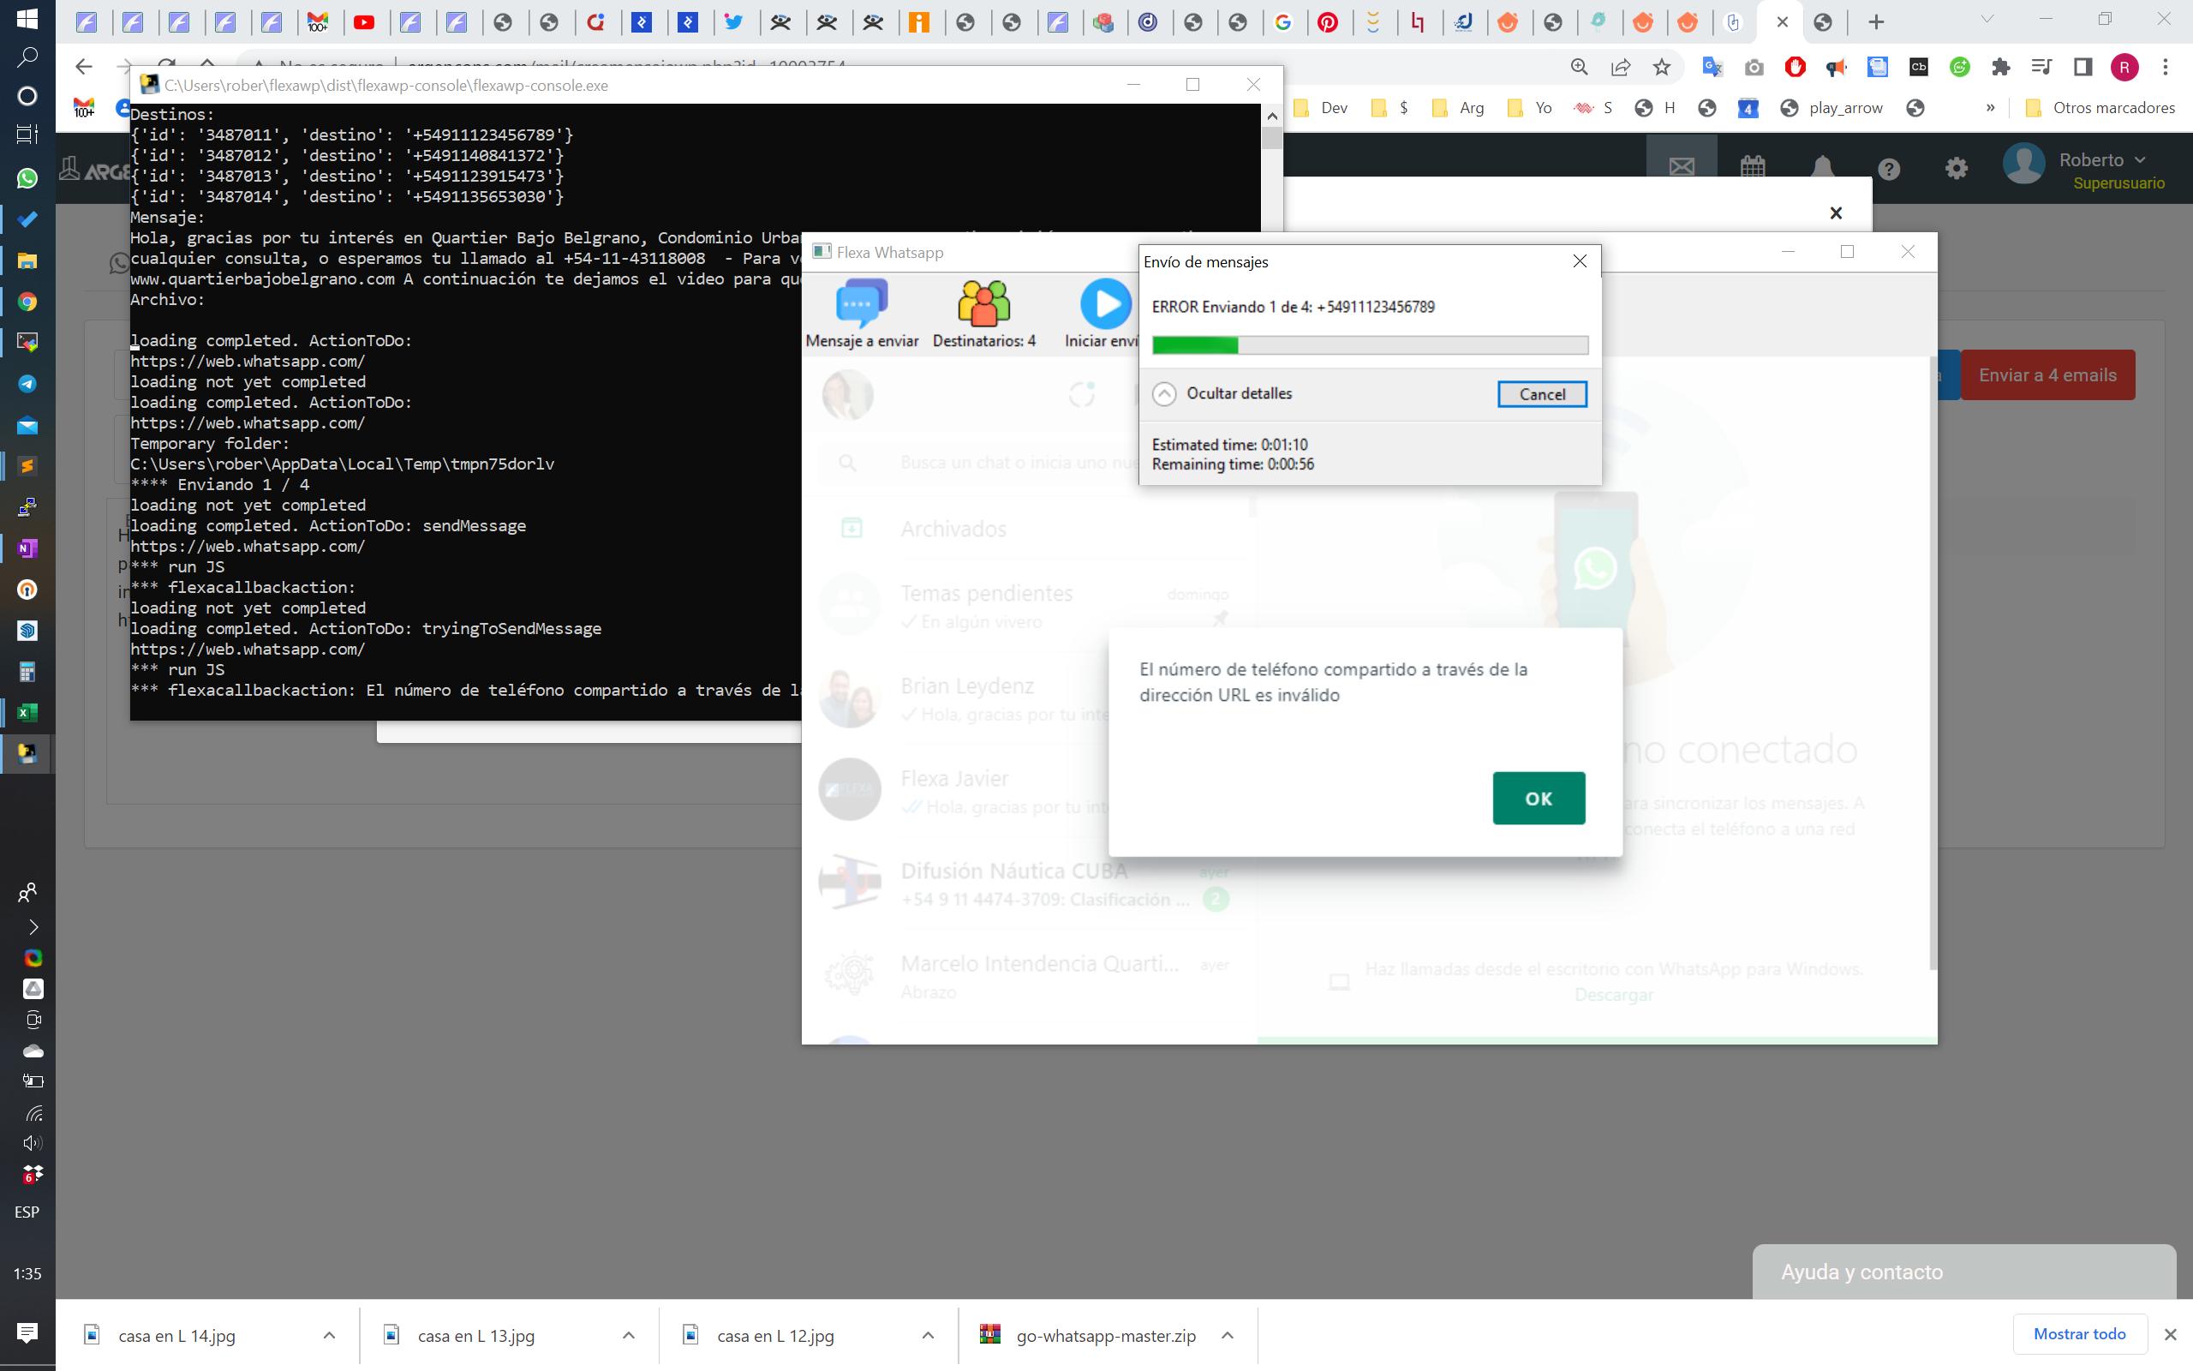This screenshot has height=1371, width=2193.
Task: Switch to the Google browser tab
Action: [x=1282, y=22]
